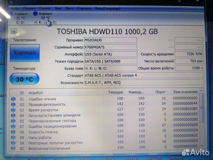Select the C: D: disk at 32 °C
The height and width of the screenshot is (160, 213).
click(19, 18)
